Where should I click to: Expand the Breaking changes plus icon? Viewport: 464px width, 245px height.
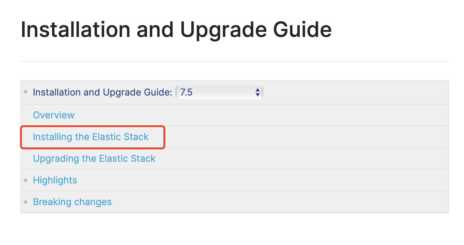click(x=26, y=202)
